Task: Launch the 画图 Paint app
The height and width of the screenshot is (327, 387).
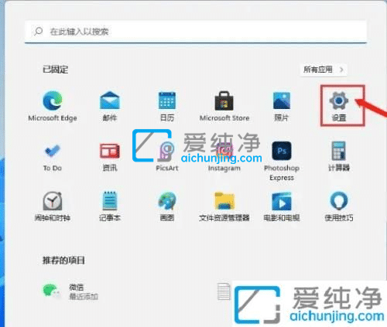Action: pyautogui.click(x=167, y=206)
